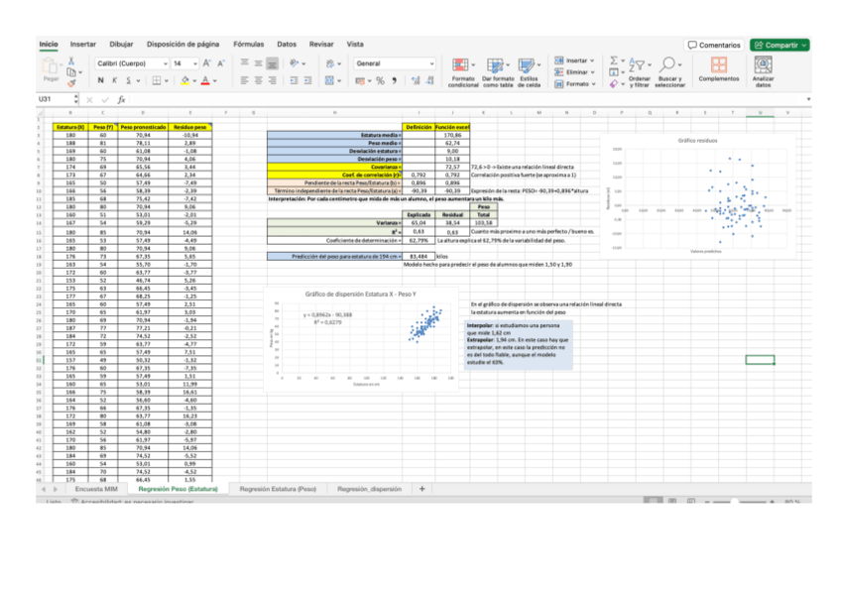Click the fill color highlight swatch
The height and width of the screenshot is (594, 841).
coord(185,80)
